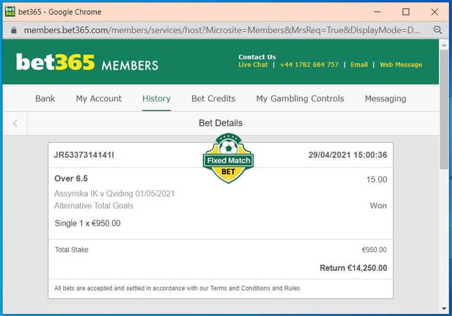452x316 pixels.
Task: Click the +44 1782 684 757 phone link
Action: 309,64
